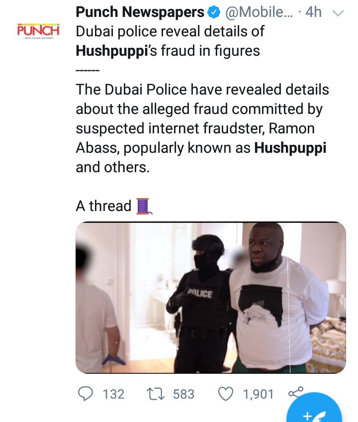Open the arrest photo in the tweet
Screen dimensions: 358x422
point(210,297)
